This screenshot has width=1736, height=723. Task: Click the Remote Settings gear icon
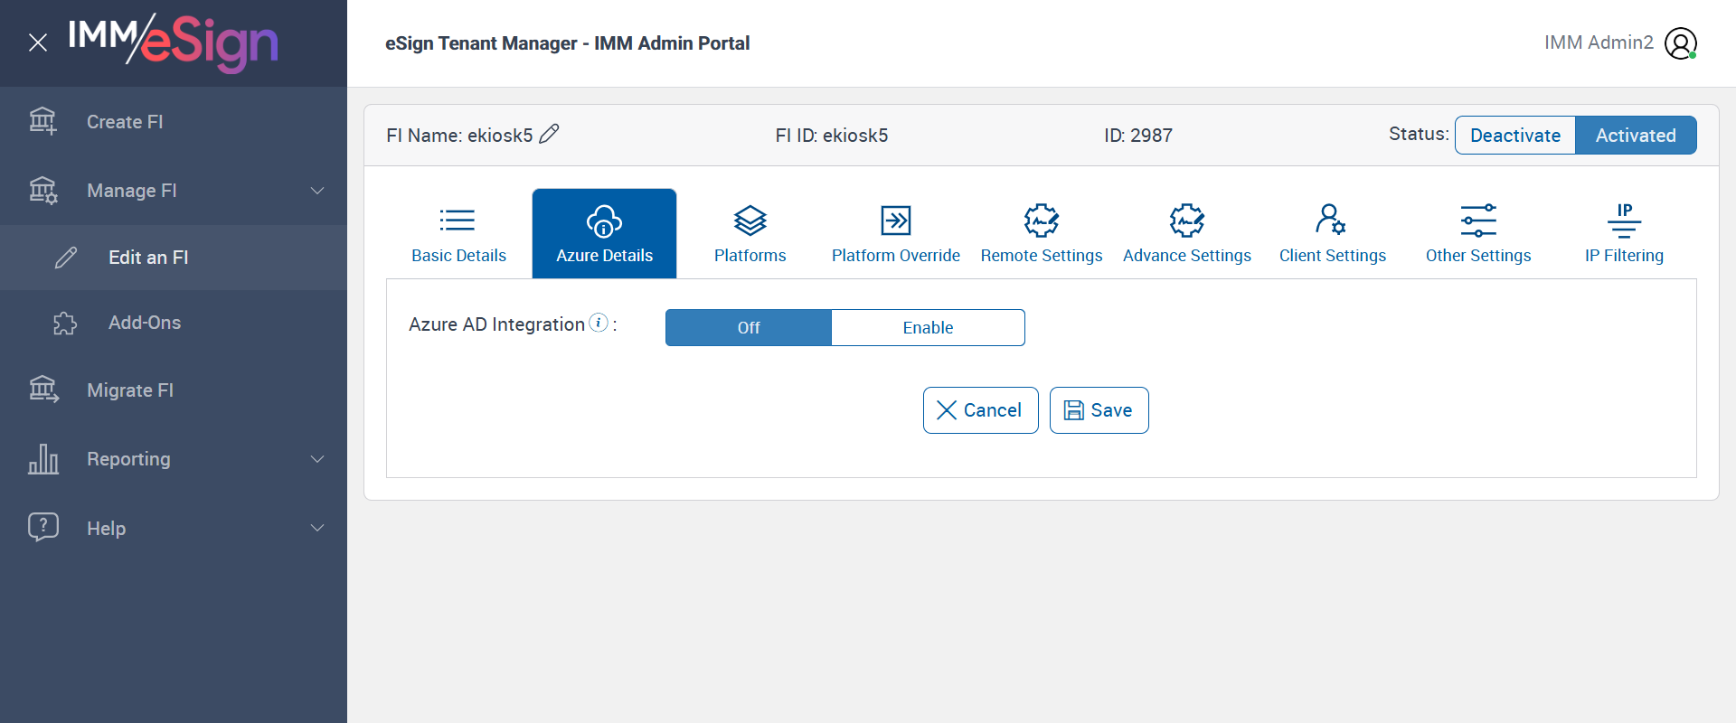[1042, 220]
